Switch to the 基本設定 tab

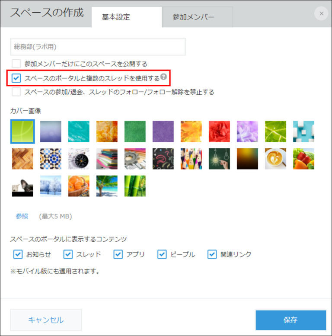(127, 17)
